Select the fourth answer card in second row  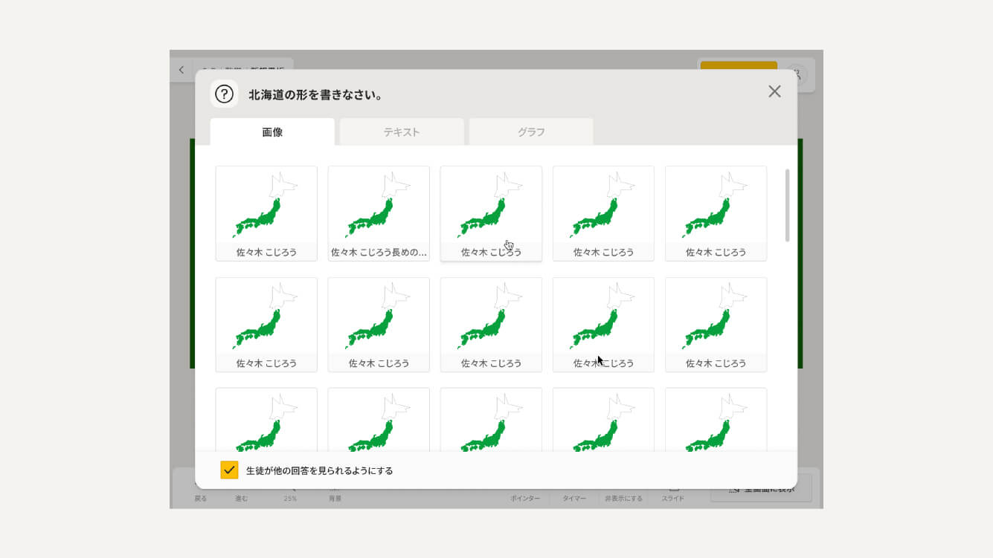[603, 324]
